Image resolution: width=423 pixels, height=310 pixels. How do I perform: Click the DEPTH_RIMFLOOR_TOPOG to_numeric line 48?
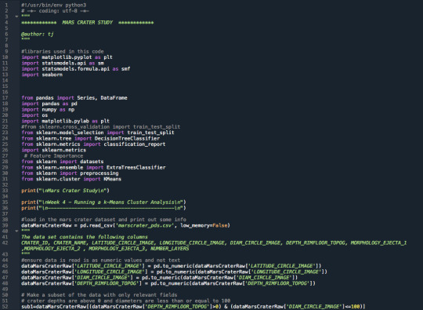click(168, 283)
